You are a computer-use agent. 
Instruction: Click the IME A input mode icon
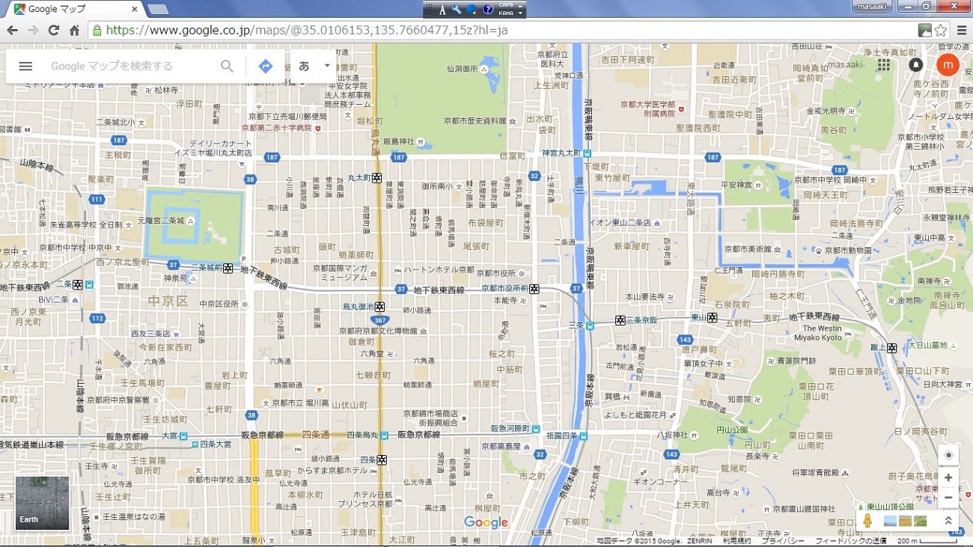442,9
